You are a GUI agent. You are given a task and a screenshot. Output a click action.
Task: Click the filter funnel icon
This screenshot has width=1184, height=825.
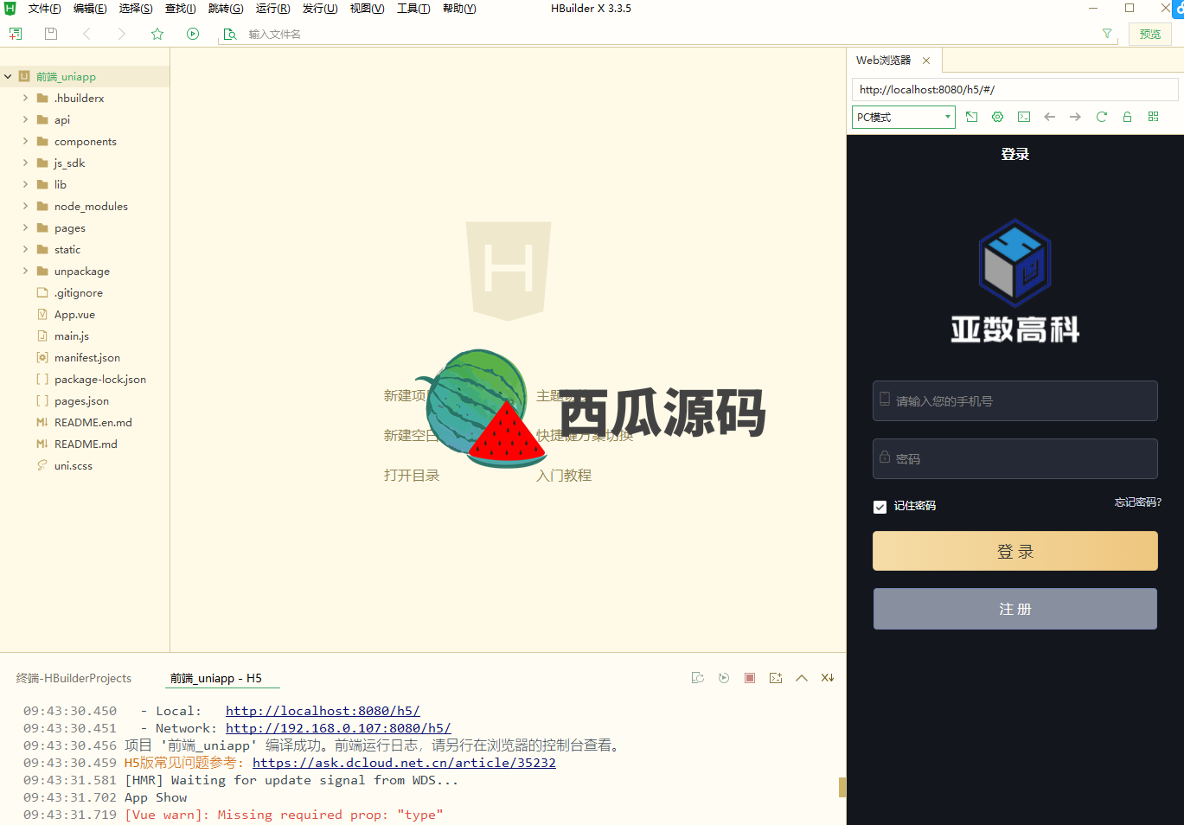pos(1107,34)
